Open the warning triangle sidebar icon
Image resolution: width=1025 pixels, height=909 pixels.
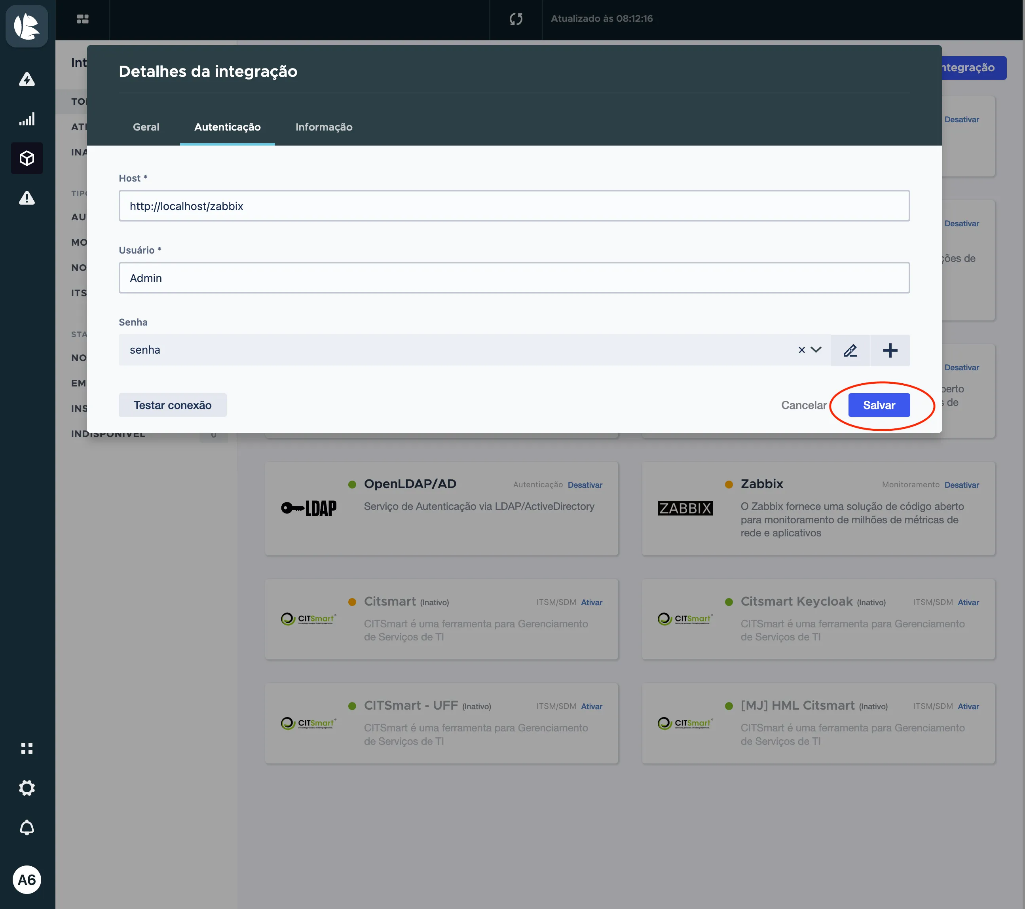(27, 198)
